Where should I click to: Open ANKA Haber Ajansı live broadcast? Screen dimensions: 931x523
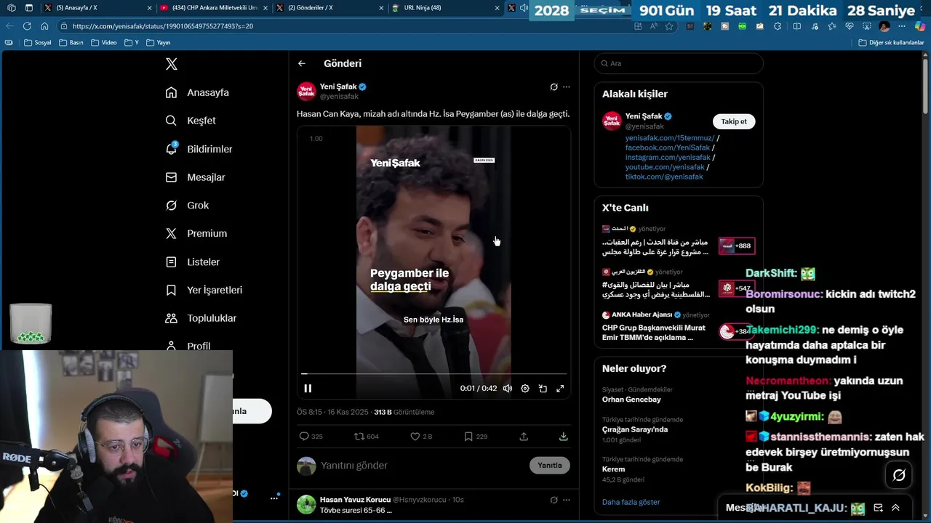678,326
